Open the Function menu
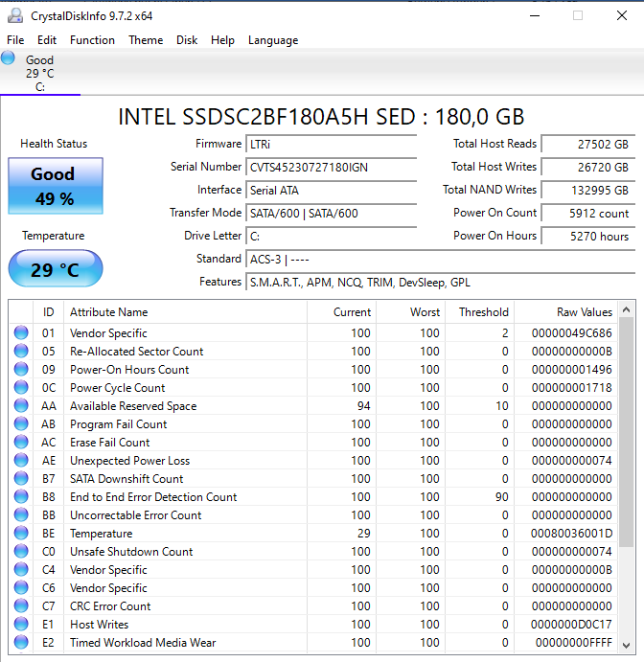Viewport: 644px width, 662px height. [93, 40]
